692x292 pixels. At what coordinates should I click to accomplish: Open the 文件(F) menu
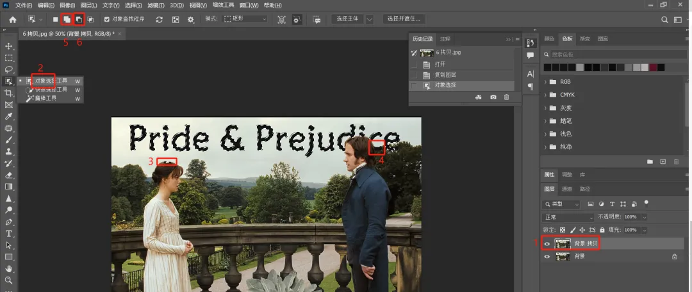coord(24,5)
